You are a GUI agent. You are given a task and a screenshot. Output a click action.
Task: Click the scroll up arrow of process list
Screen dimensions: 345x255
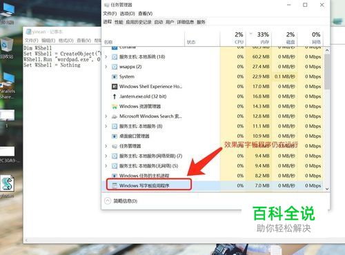[327, 50]
